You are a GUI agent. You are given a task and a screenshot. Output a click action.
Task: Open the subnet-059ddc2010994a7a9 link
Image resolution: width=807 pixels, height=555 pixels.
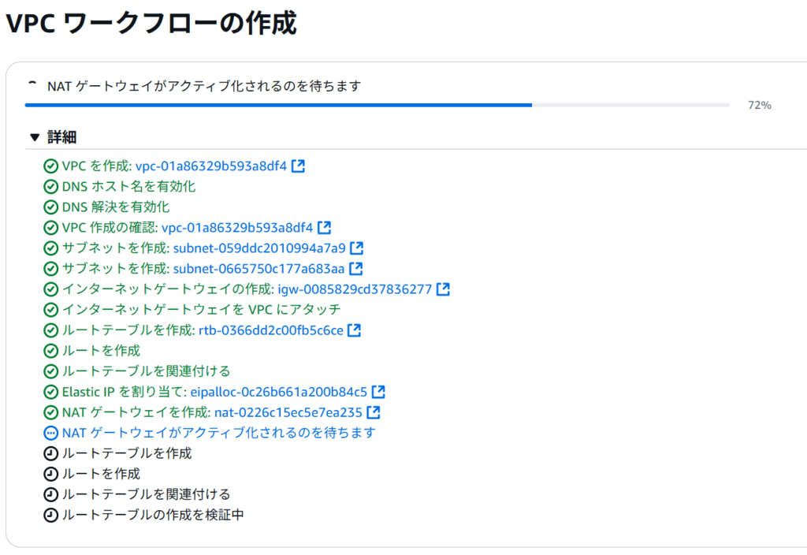(x=258, y=248)
